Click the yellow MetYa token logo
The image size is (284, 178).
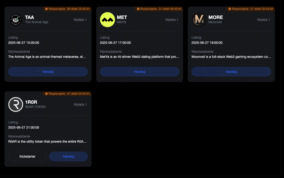coord(107,20)
